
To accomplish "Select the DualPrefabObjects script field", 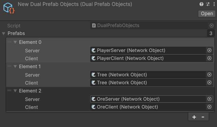I will tap(149, 26).
